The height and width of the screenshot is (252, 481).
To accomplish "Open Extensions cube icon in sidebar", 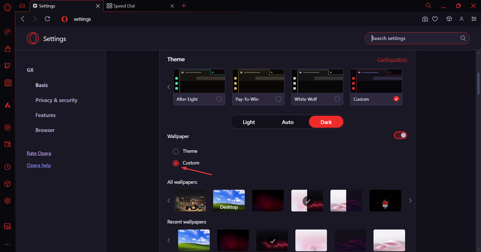I will (x=8, y=184).
